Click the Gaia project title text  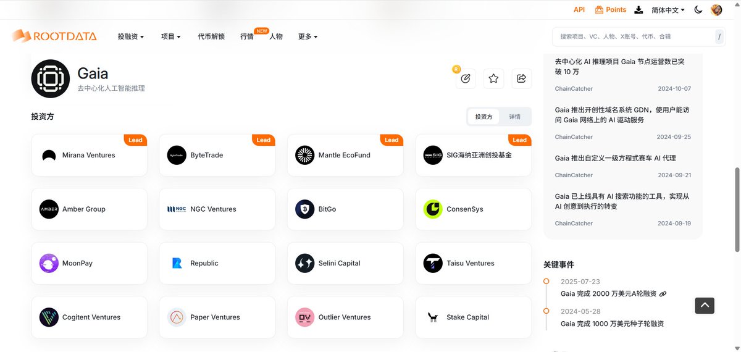pyautogui.click(x=93, y=73)
